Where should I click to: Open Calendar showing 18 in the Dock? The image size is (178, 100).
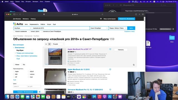pyautogui.click(x=48, y=97)
